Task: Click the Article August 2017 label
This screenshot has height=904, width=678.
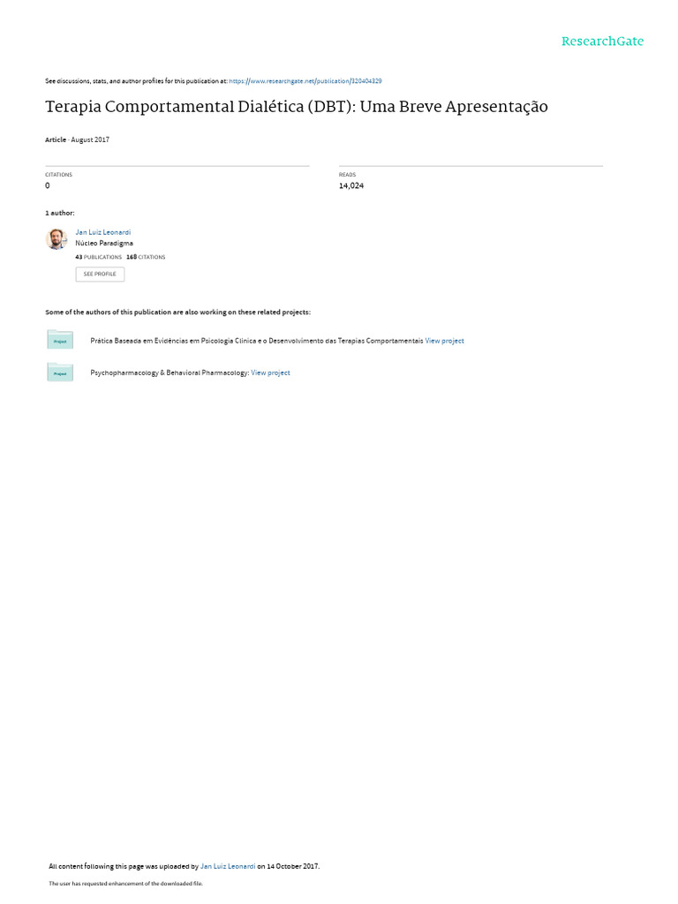Action: (78, 139)
